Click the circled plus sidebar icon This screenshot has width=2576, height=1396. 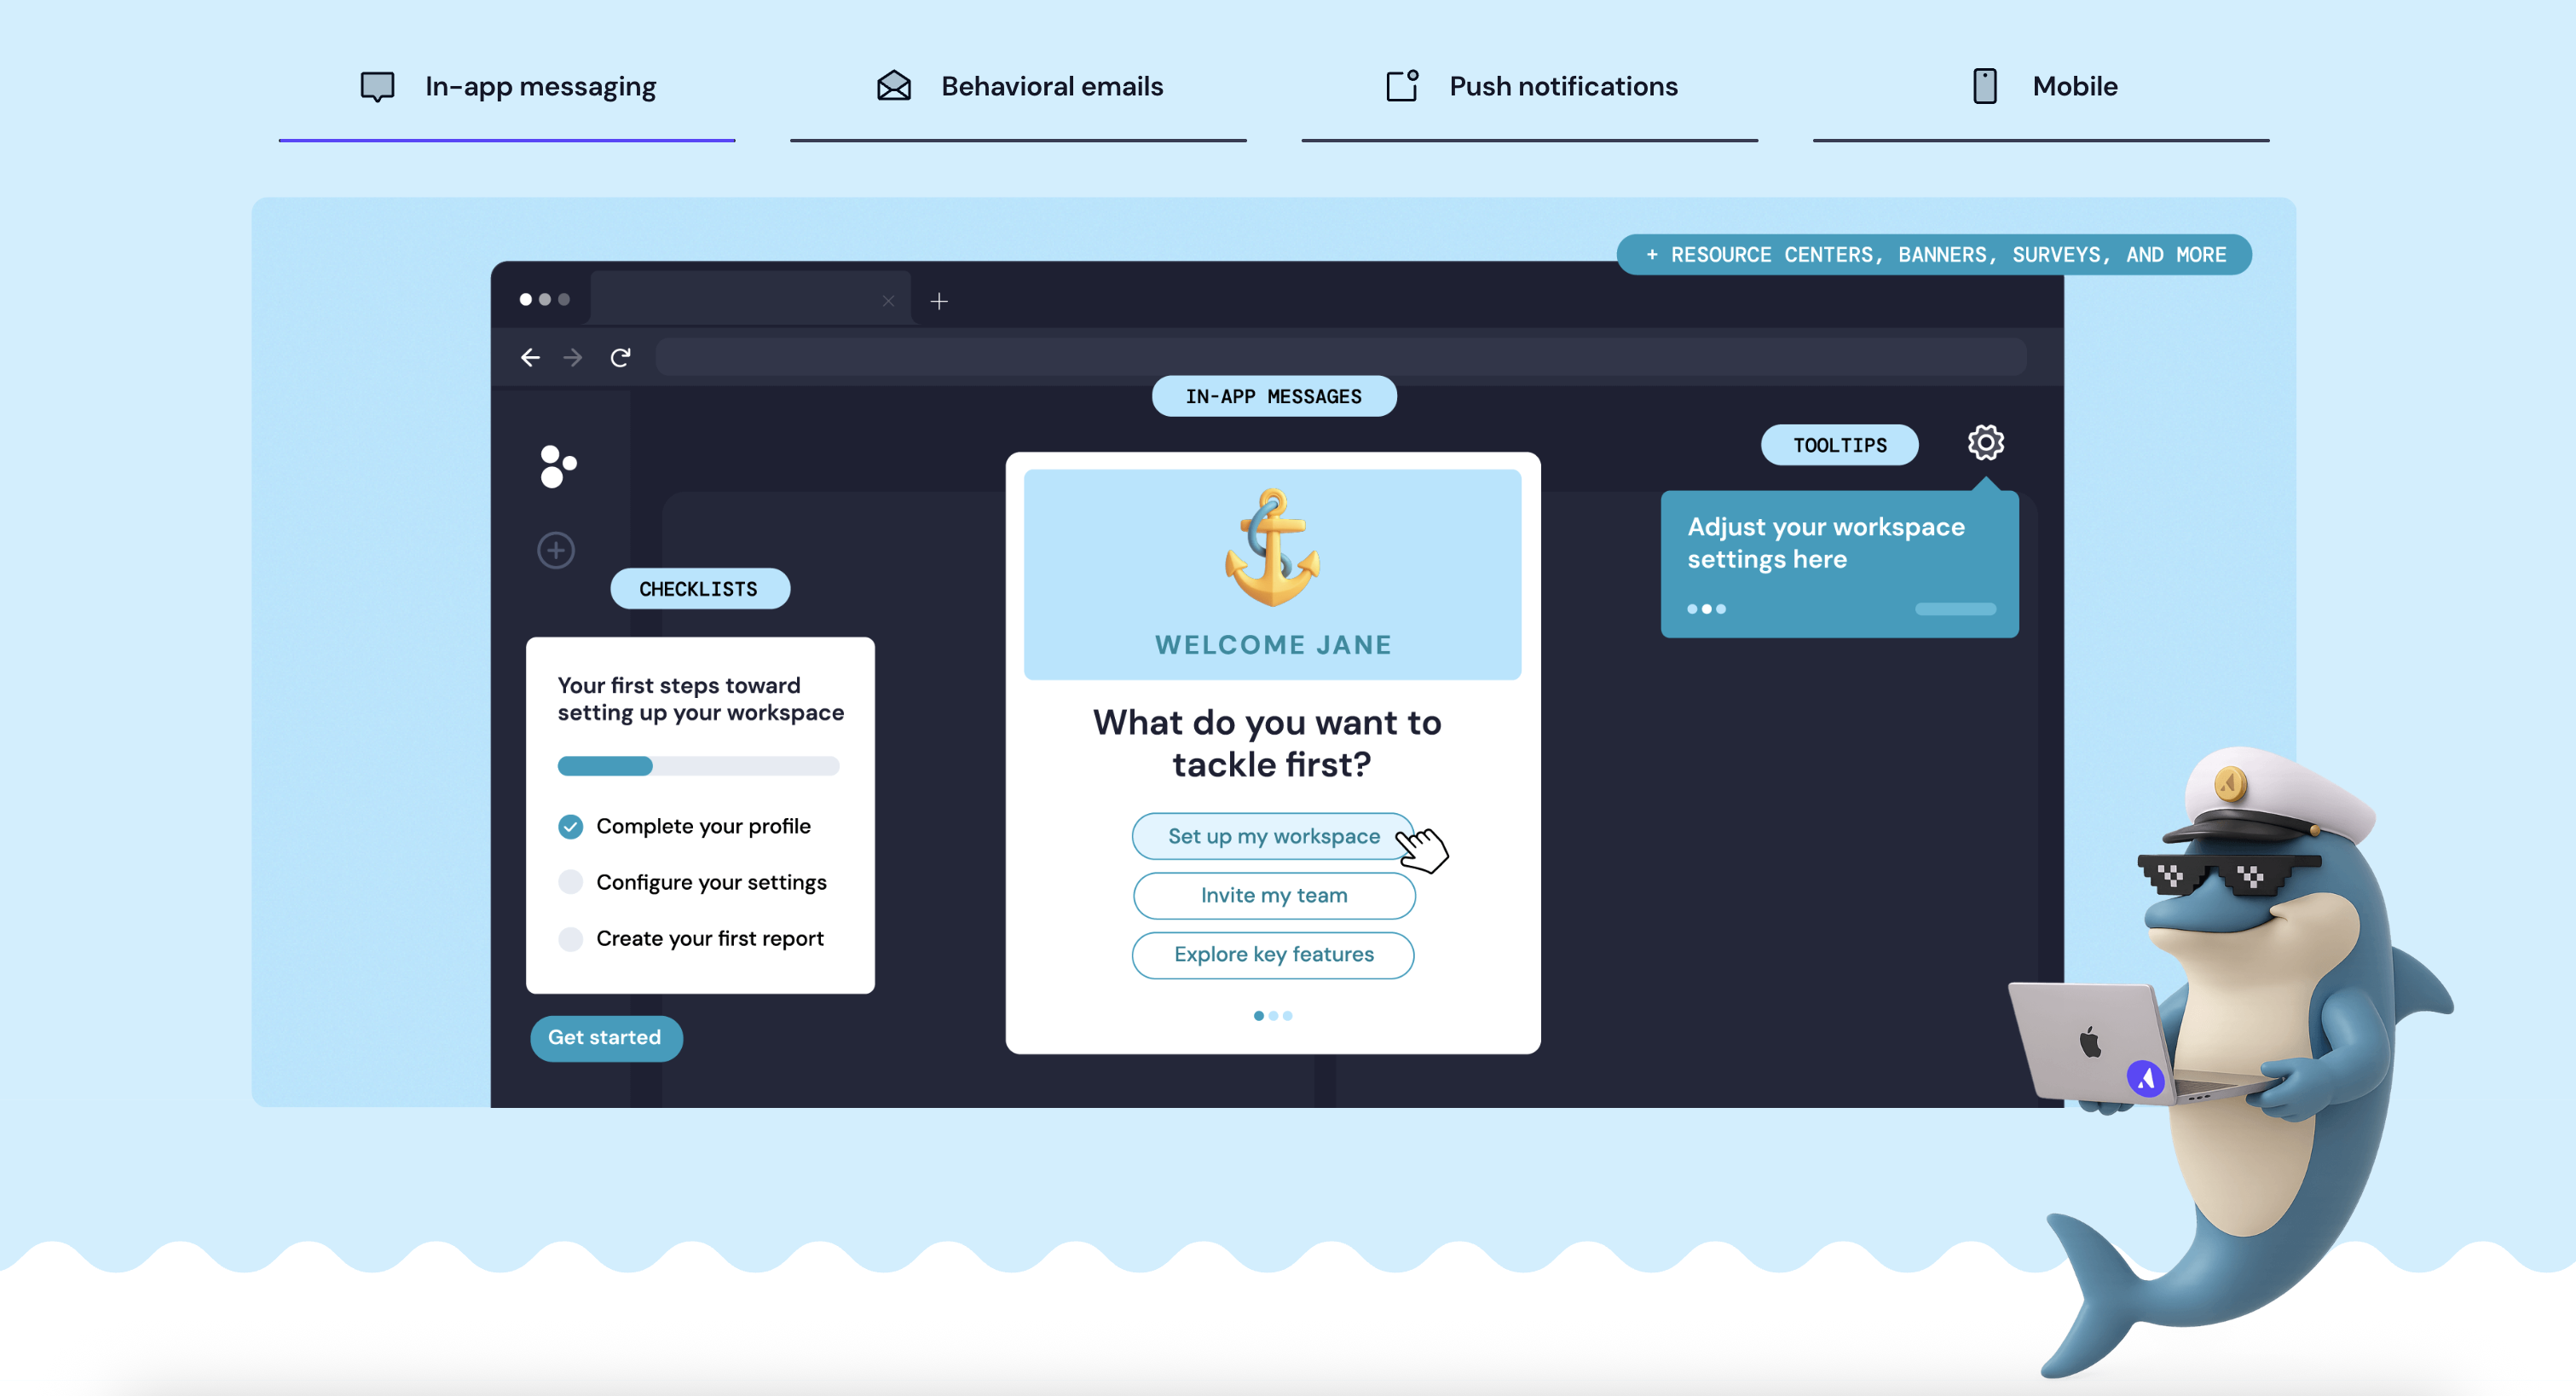click(x=556, y=550)
